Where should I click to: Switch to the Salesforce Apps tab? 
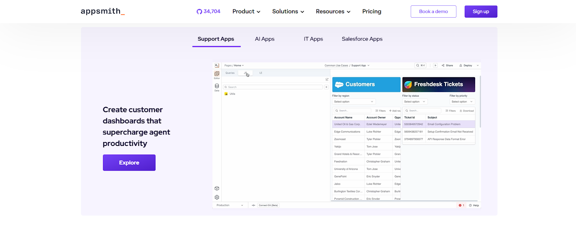click(x=362, y=39)
